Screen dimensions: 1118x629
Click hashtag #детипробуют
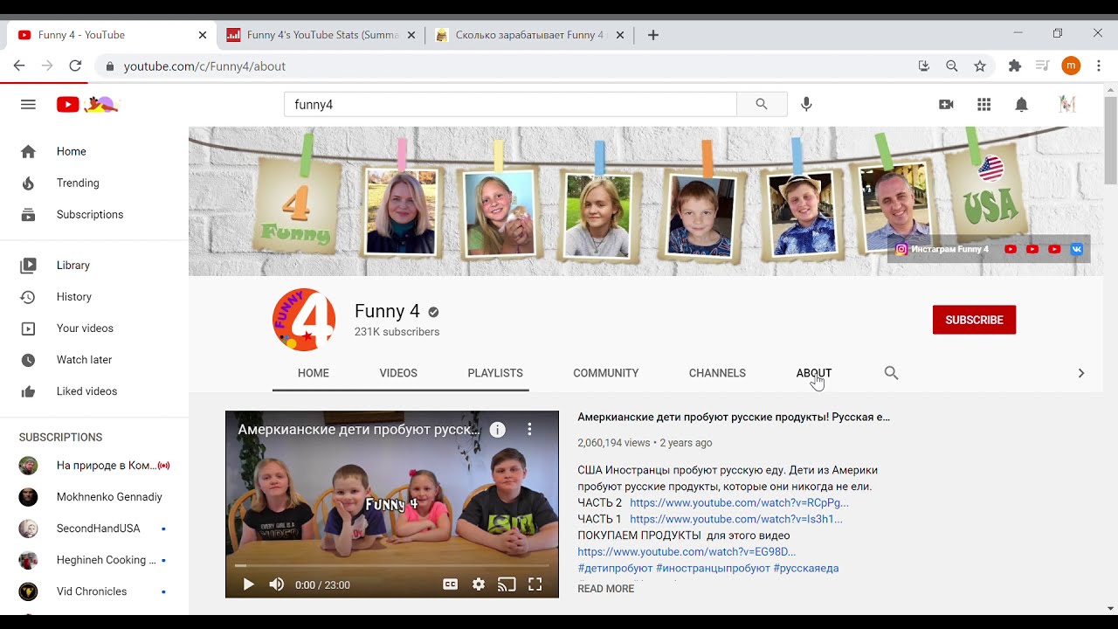click(x=615, y=568)
